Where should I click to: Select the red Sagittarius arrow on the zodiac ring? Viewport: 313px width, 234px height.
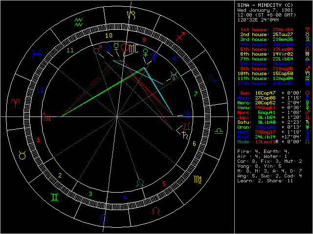click(x=180, y=36)
